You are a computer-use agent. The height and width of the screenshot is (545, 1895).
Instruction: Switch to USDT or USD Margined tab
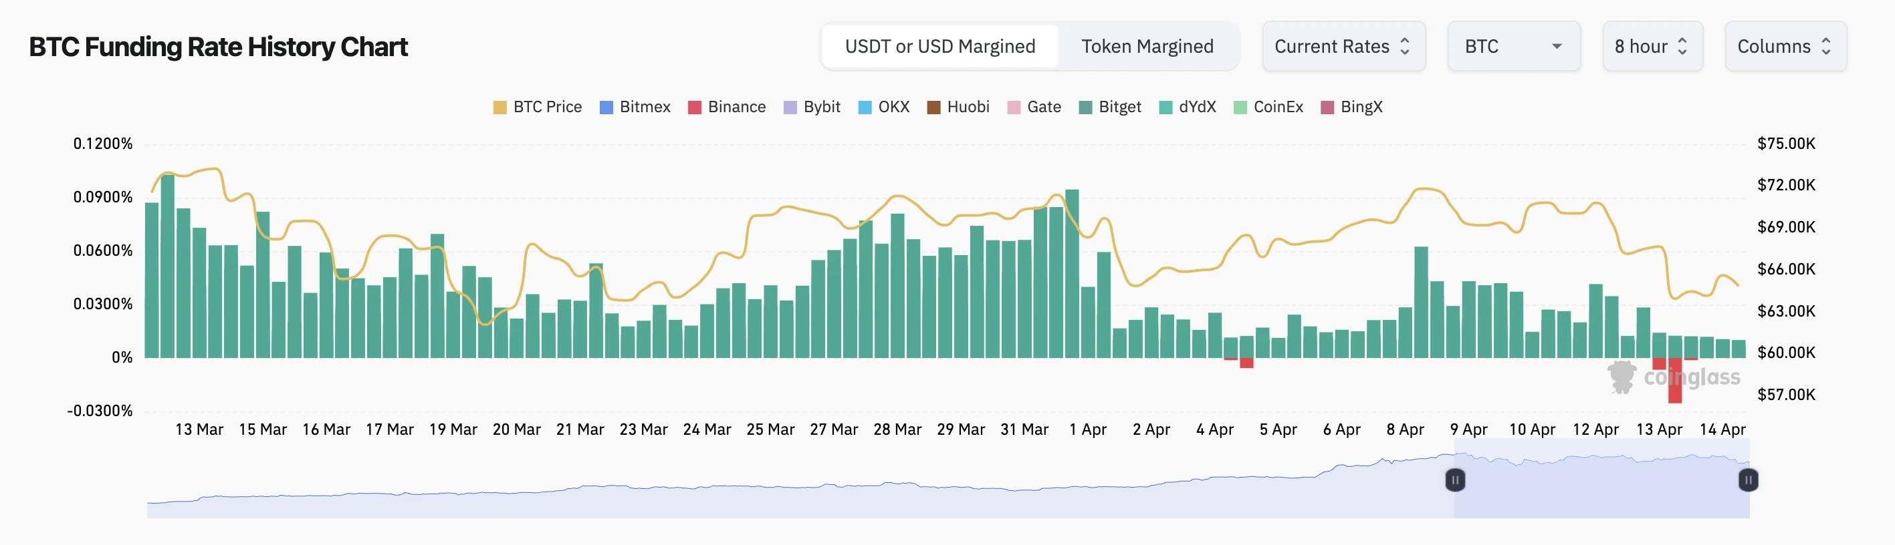point(939,46)
